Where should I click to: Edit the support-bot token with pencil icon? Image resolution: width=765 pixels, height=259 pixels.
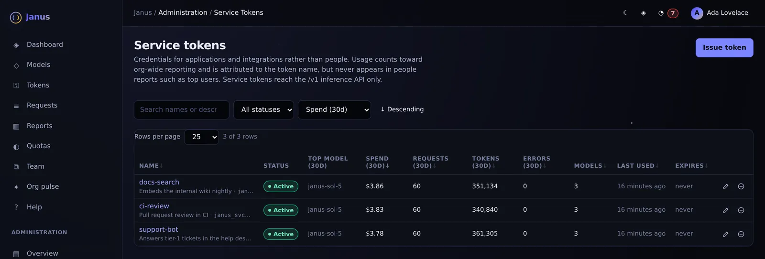coord(725,235)
